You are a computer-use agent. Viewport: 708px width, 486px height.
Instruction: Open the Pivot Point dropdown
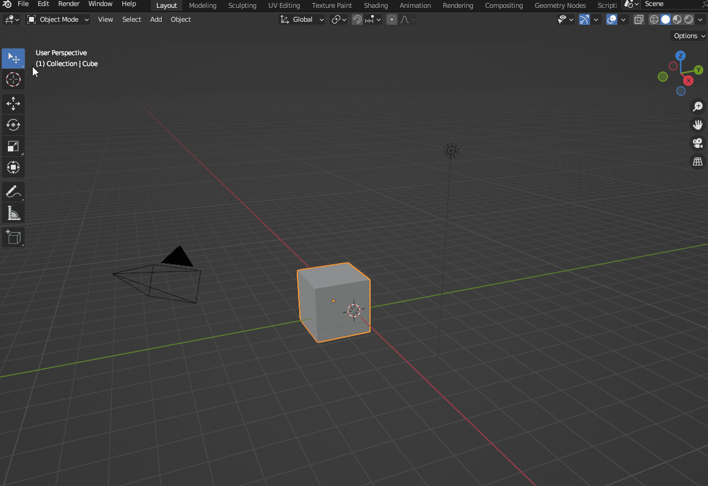pos(339,19)
